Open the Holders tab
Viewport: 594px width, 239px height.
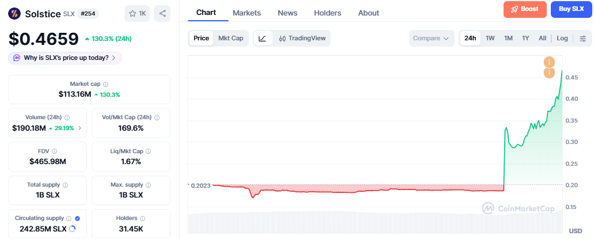pos(328,13)
